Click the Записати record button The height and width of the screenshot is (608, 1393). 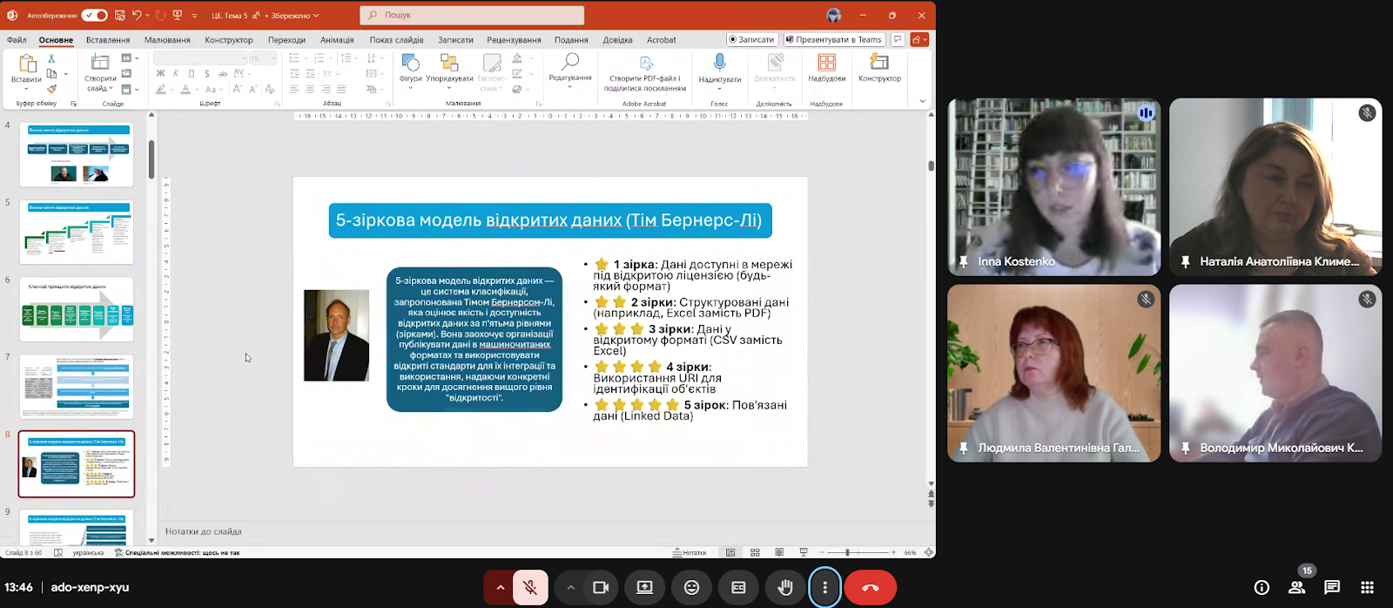click(751, 39)
